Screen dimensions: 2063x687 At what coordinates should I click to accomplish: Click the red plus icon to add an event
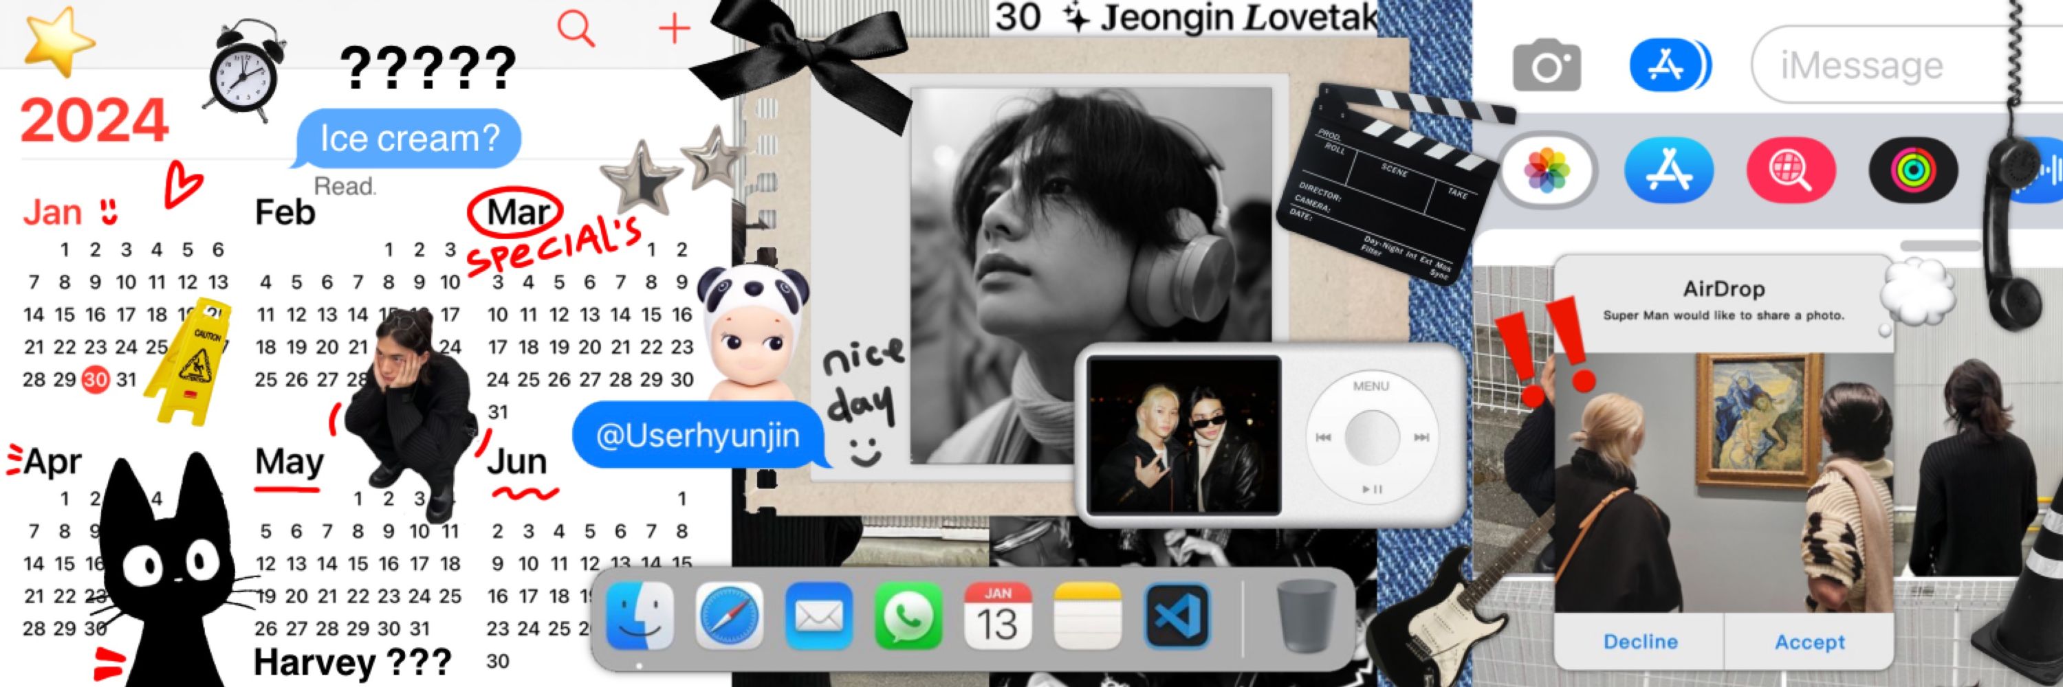tap(675, 29)
